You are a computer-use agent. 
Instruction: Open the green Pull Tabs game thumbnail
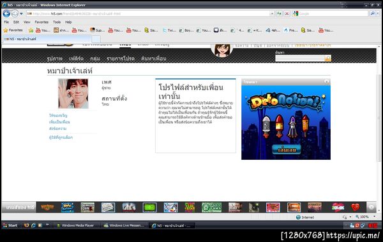coord(211,208)
